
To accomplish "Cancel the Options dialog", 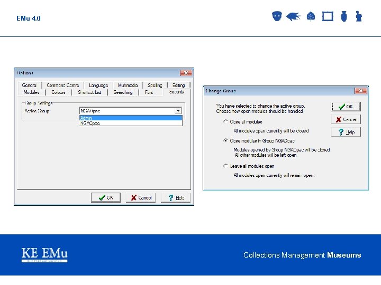I will (x=141, y=197).
